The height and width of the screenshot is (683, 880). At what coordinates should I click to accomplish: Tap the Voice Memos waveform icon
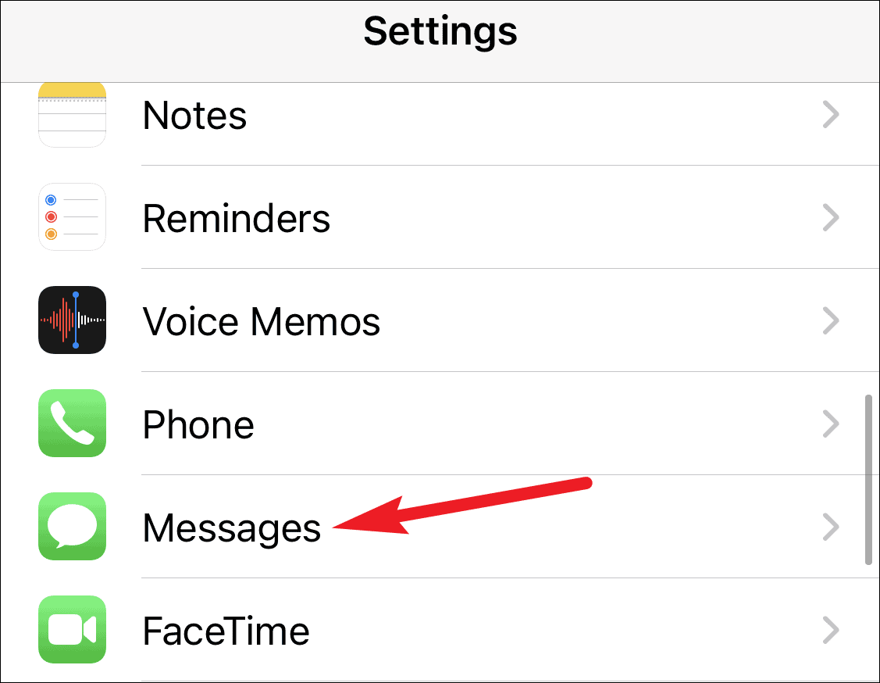[x=72, y=320]
